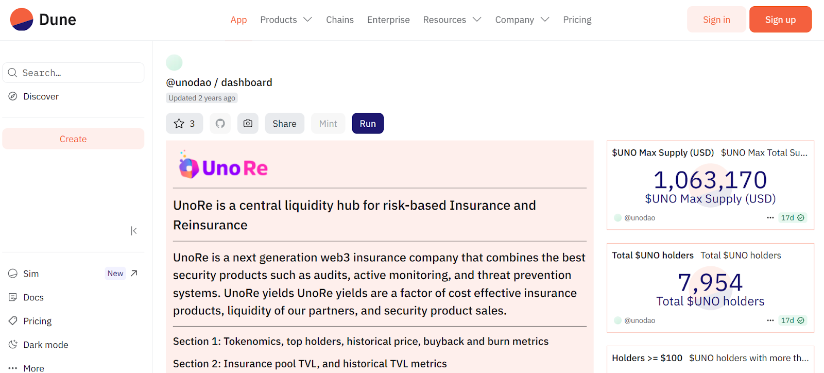Viewport: 824px width, 373px height.
Task: Open Sim external link in sidebar
Action: (x=73, y=274)
